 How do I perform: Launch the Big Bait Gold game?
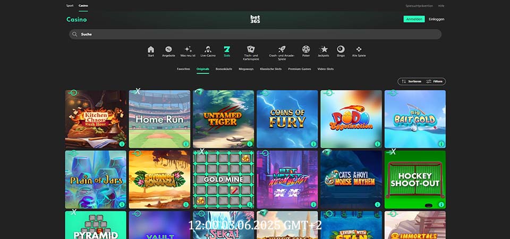[415, 119]
